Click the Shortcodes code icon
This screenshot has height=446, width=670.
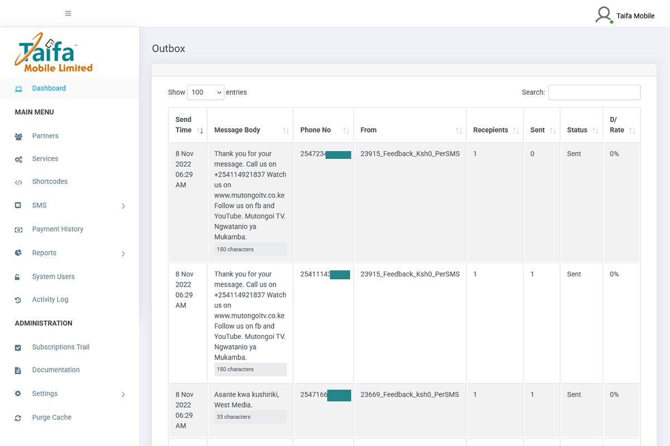pos(18,182)
